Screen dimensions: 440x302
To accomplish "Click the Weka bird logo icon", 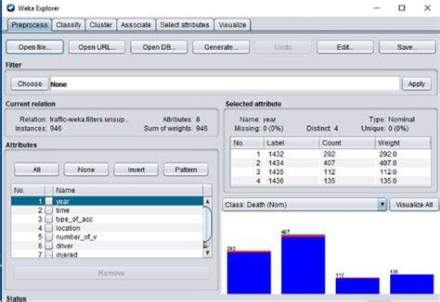I will pos(10,8).
